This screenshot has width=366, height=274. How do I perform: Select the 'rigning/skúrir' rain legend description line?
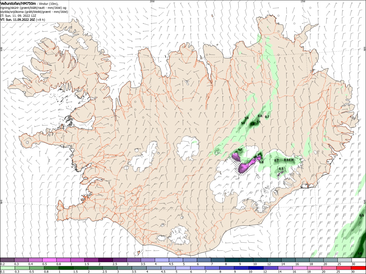click(33, 8)
